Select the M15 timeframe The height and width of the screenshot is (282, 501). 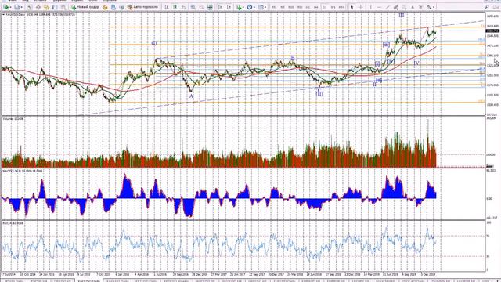point(290,7)
